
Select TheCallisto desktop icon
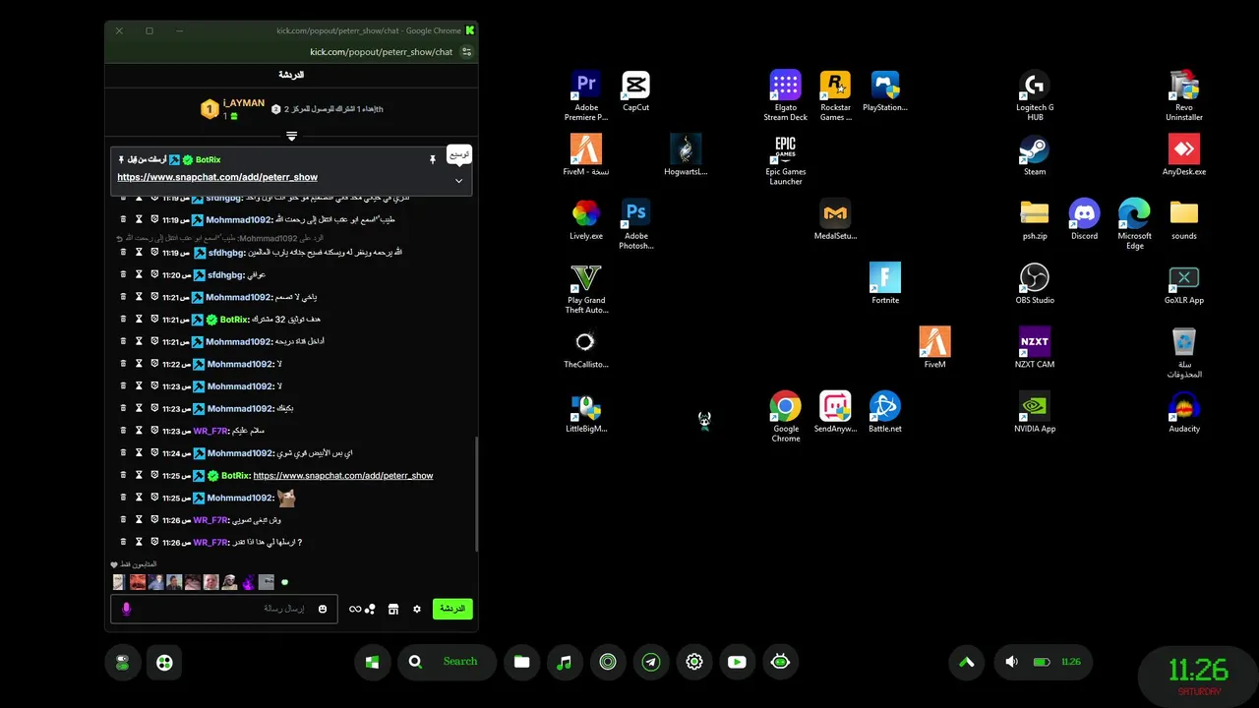click(586, 347)
